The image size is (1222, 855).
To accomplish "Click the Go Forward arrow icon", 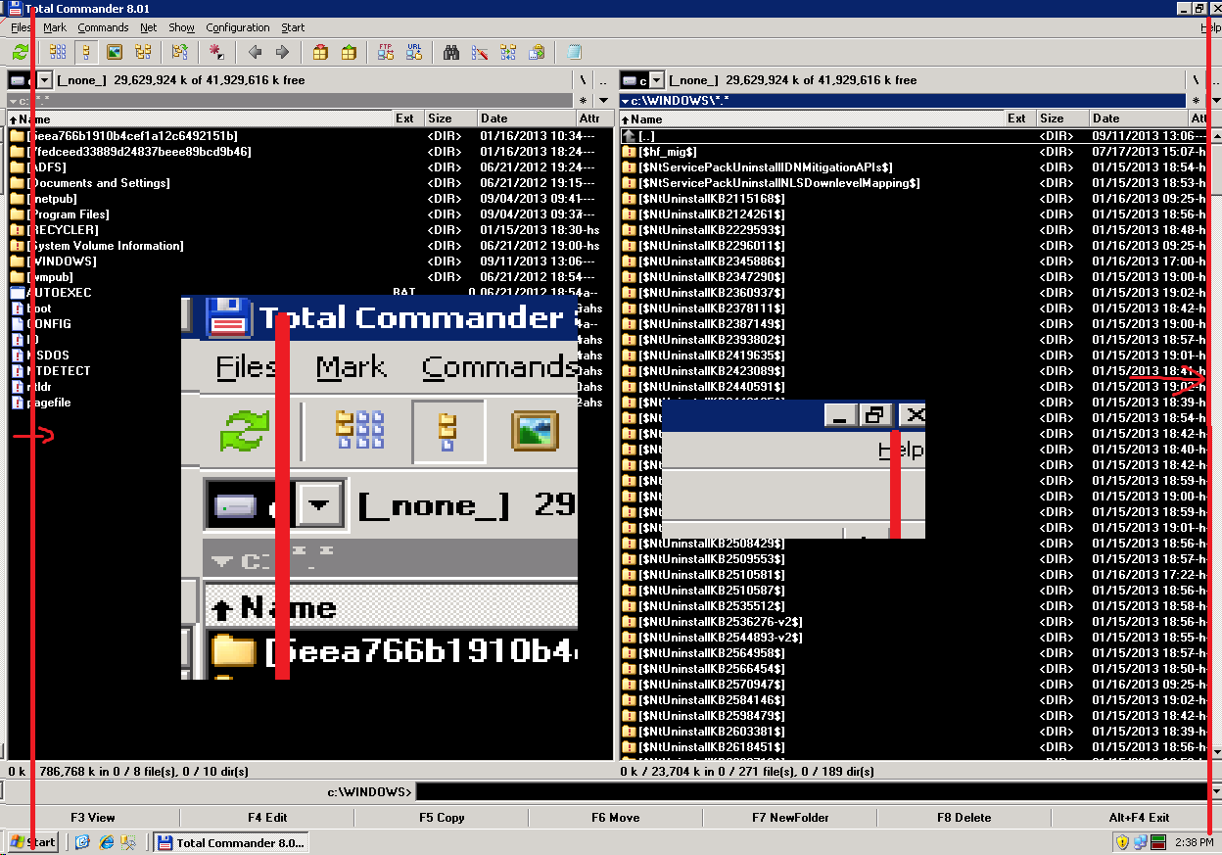I will coord(282,53).
